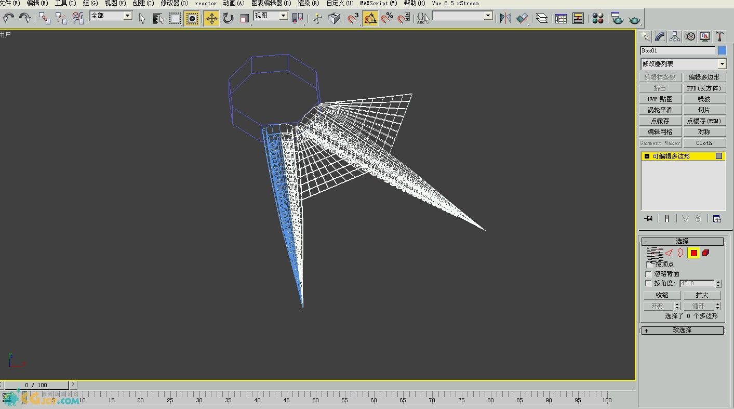734x409 pixels.
Task: Click Use Pivot Point Center icon
Action: 297,18
